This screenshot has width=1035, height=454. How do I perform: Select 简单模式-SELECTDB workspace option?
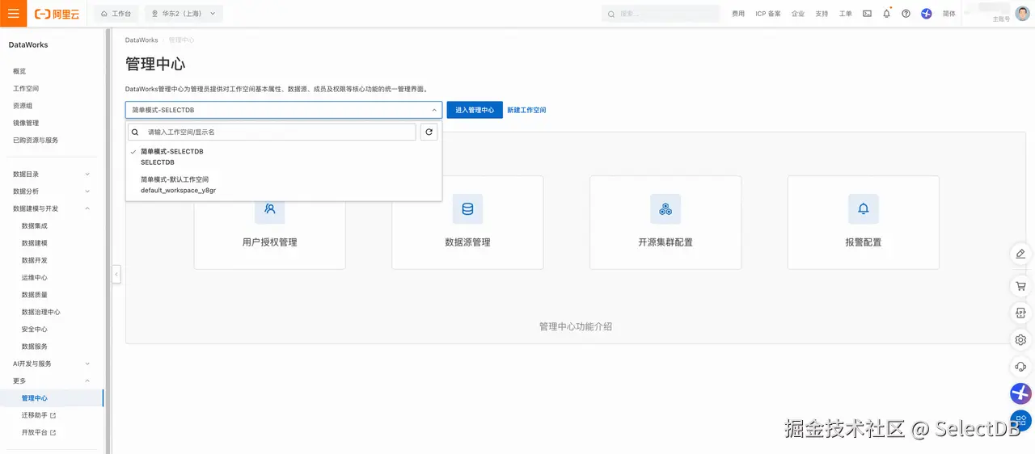(x=284, y=157)
